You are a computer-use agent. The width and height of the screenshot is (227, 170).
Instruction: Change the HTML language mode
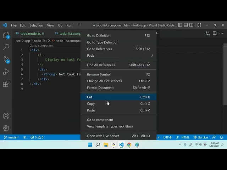point(185,137)
